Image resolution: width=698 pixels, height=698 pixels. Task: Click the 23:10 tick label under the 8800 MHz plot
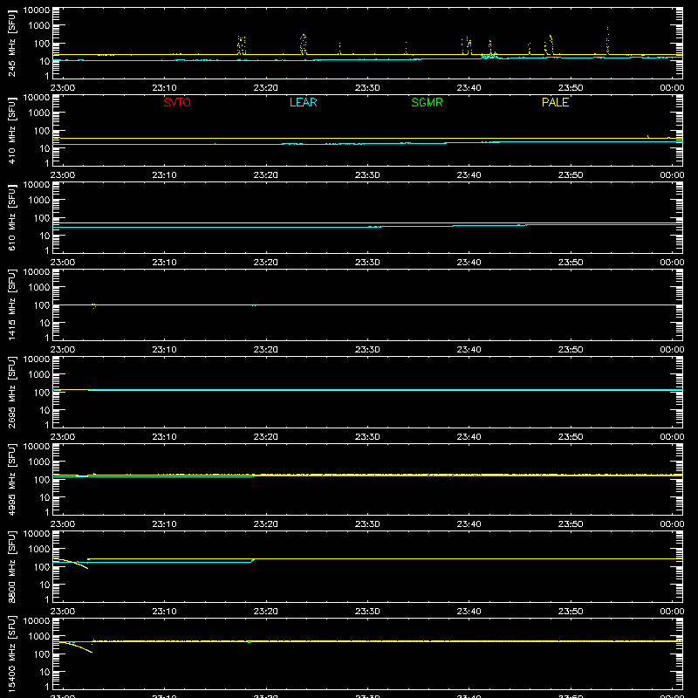(164, 612)
